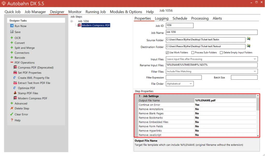Open the Job Manager menu

35,12
